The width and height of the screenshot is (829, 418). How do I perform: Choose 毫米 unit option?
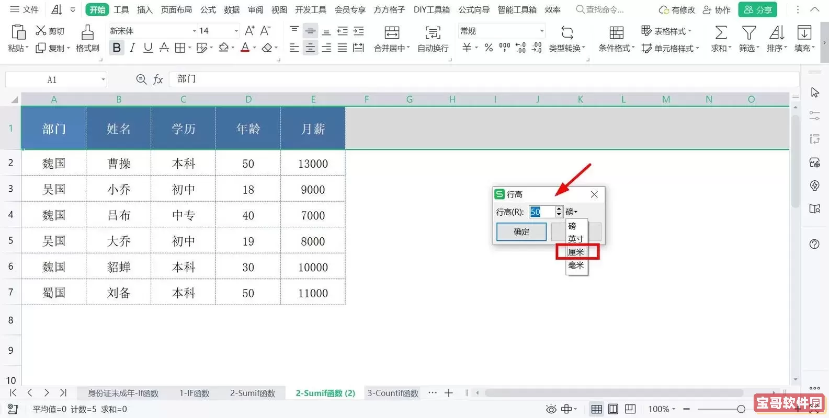pyautogui.click(x=576, y=265)
